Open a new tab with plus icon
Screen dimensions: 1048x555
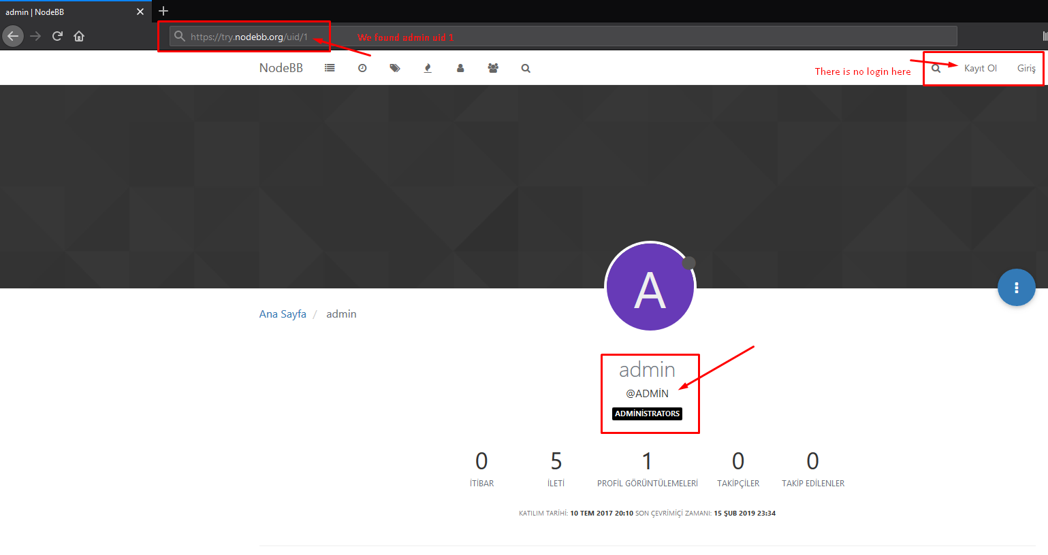pyautogui.click(x=163, y=11)
